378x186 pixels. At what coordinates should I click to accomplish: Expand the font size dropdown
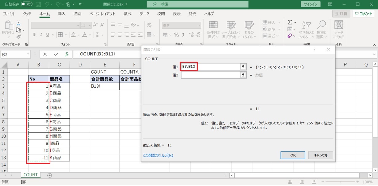coord(90,25)
